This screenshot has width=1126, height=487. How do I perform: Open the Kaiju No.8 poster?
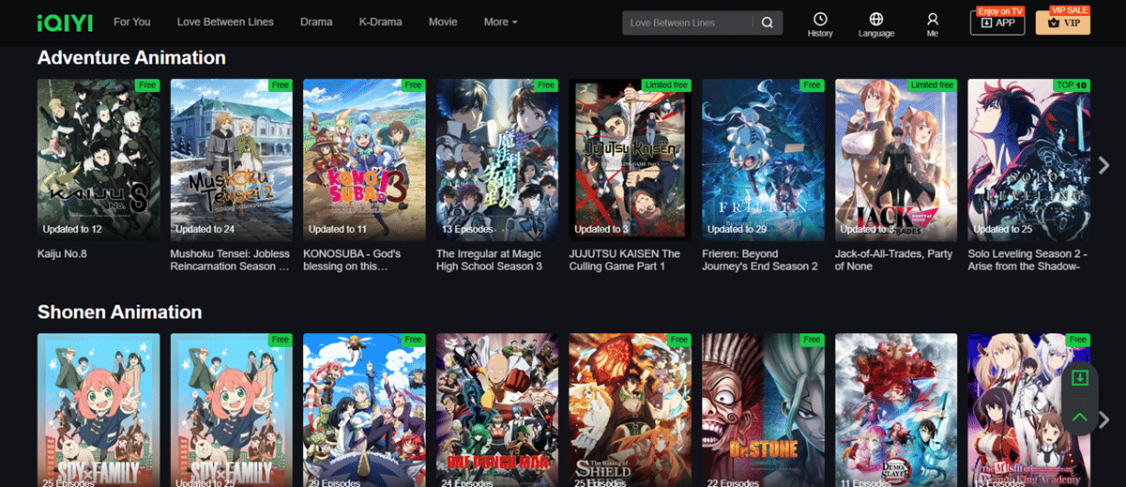[x=99, y=160]
